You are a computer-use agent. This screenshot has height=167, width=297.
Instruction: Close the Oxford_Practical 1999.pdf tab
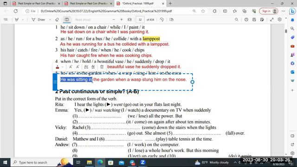(163, 3)
